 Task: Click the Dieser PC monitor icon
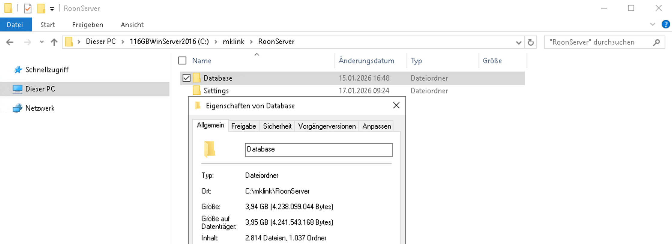17,89
